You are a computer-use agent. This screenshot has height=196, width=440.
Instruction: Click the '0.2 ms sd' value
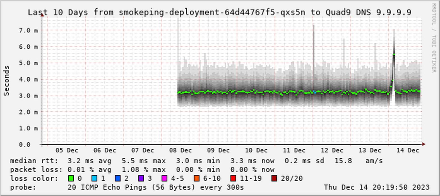click(x=304, y=161)
